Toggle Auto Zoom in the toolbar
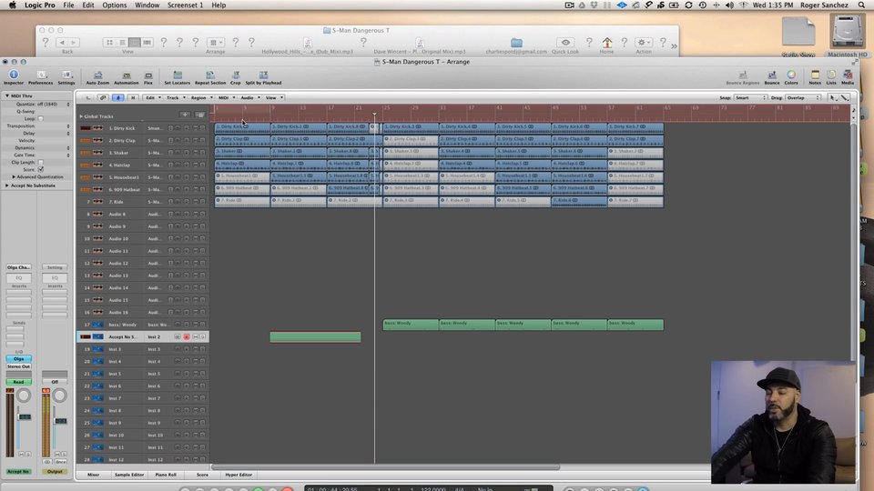Viewport: 874px width, 491px height. (97, 75)
